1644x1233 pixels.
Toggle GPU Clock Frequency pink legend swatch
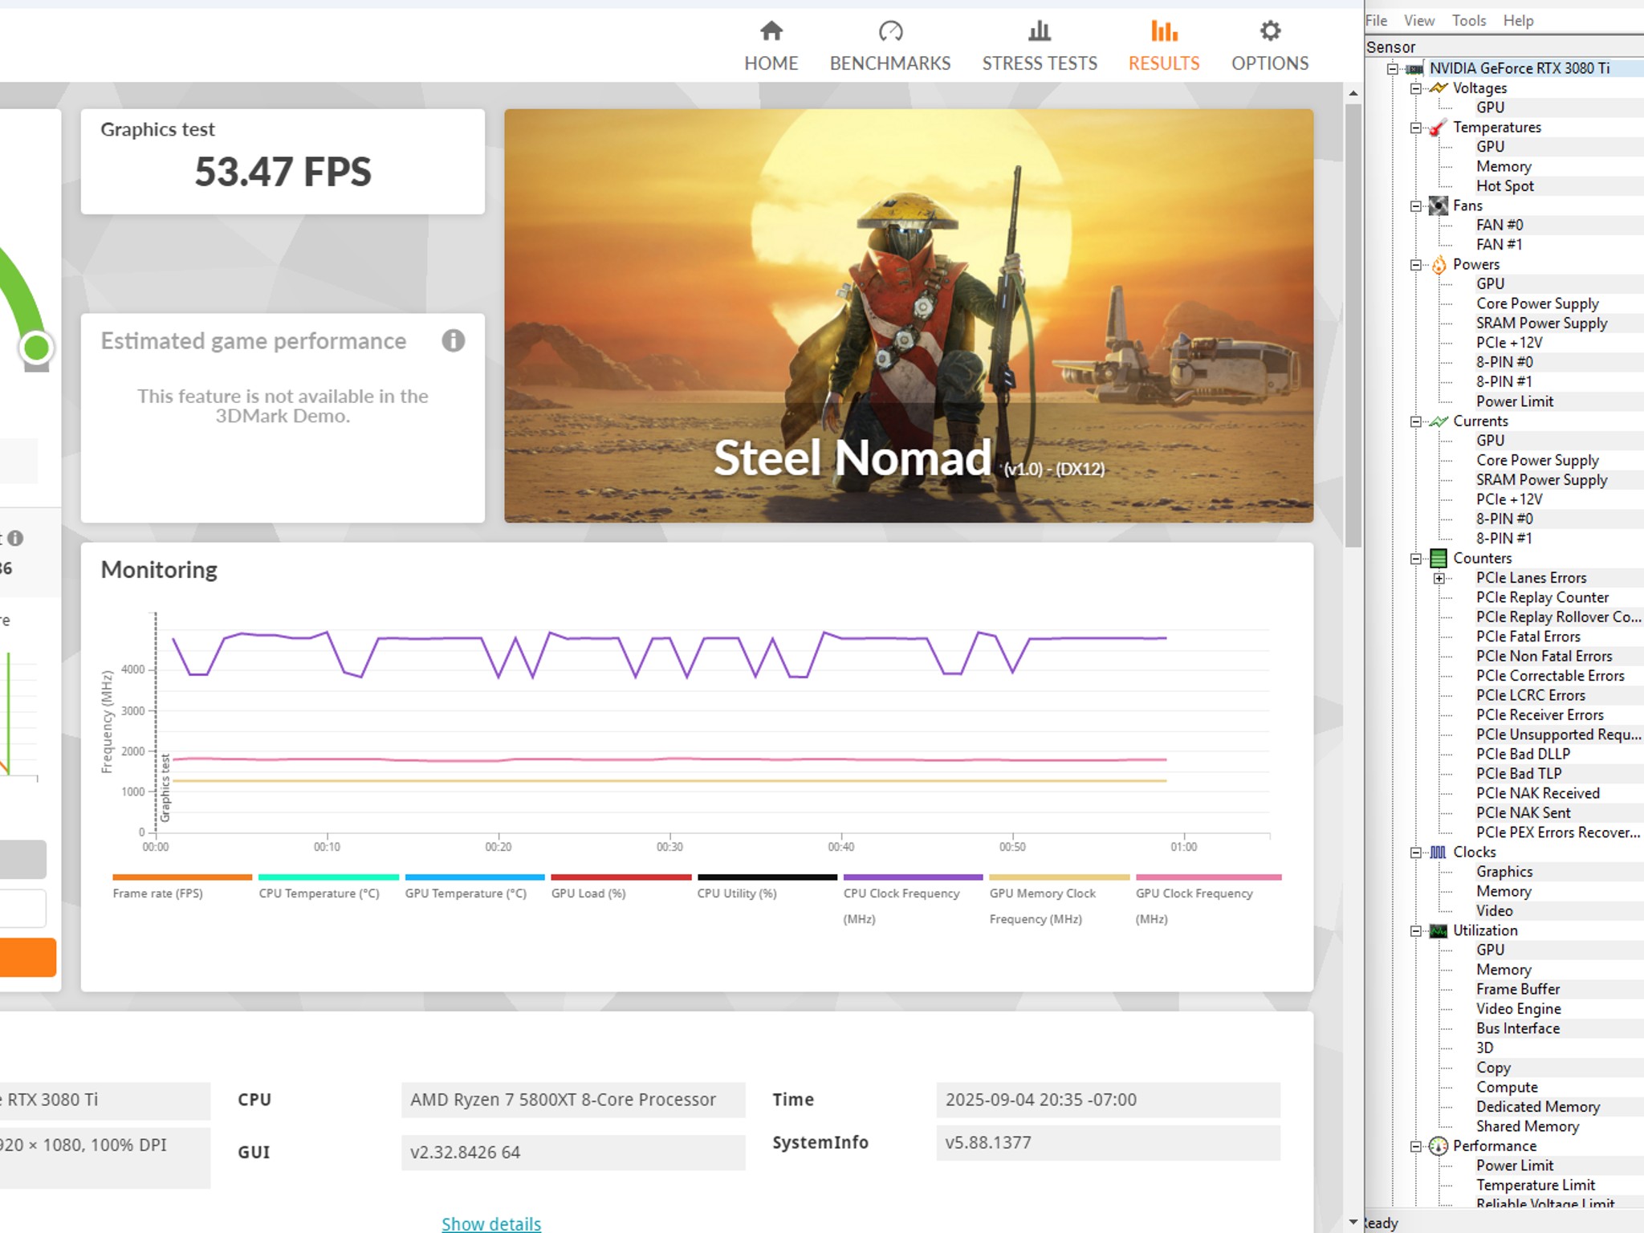[1208, 877]
